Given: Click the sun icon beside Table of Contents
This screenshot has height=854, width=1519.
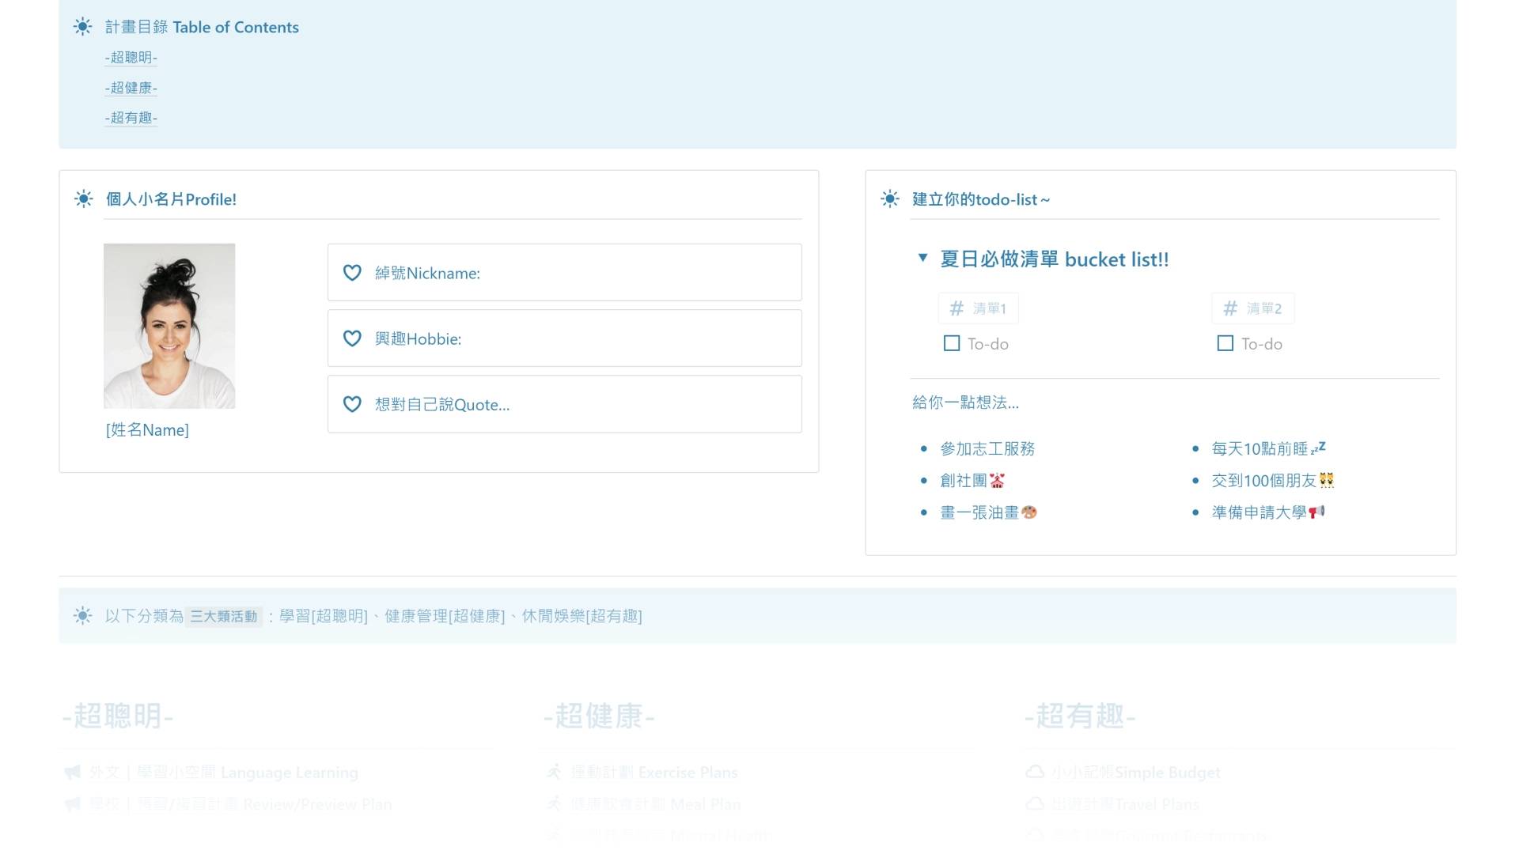Looking at the screenshot, I should click(x=82, y=27).
